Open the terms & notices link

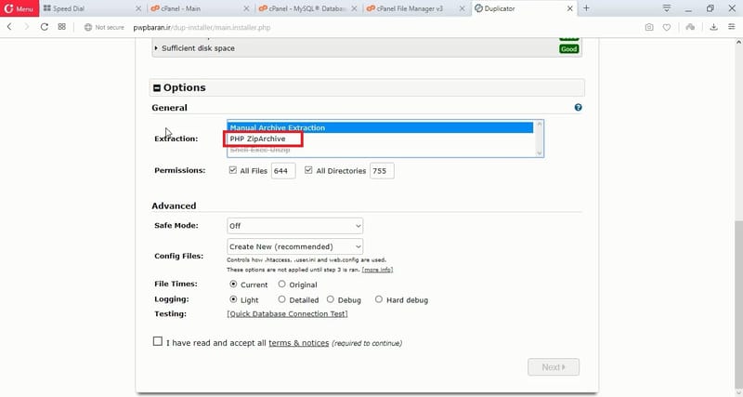point(298,343)
